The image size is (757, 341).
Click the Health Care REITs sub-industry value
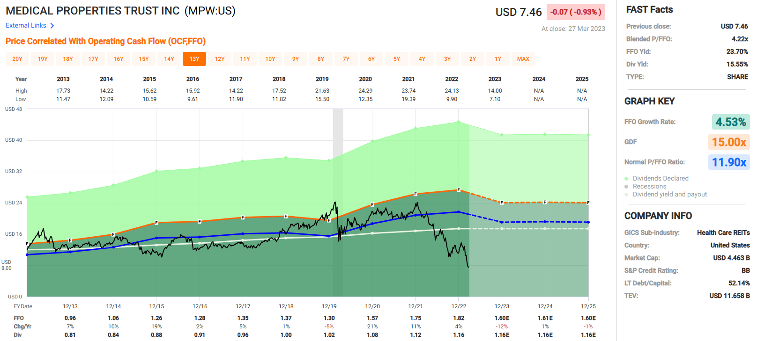tap(723, 232)
